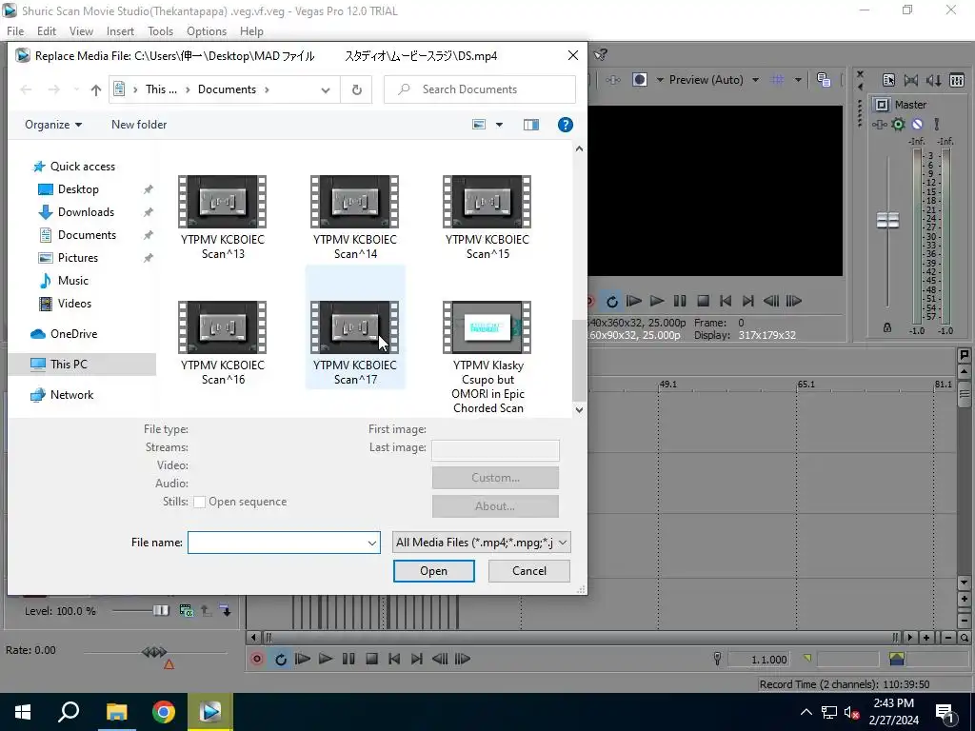This screenshot has height=731, width=975.
Task: Stop playback in the preview window
Action: click(704, 302)
